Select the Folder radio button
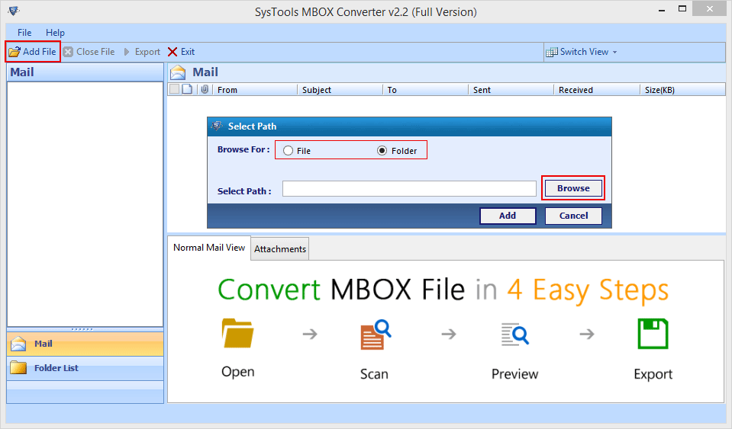 tap(382, 150)
